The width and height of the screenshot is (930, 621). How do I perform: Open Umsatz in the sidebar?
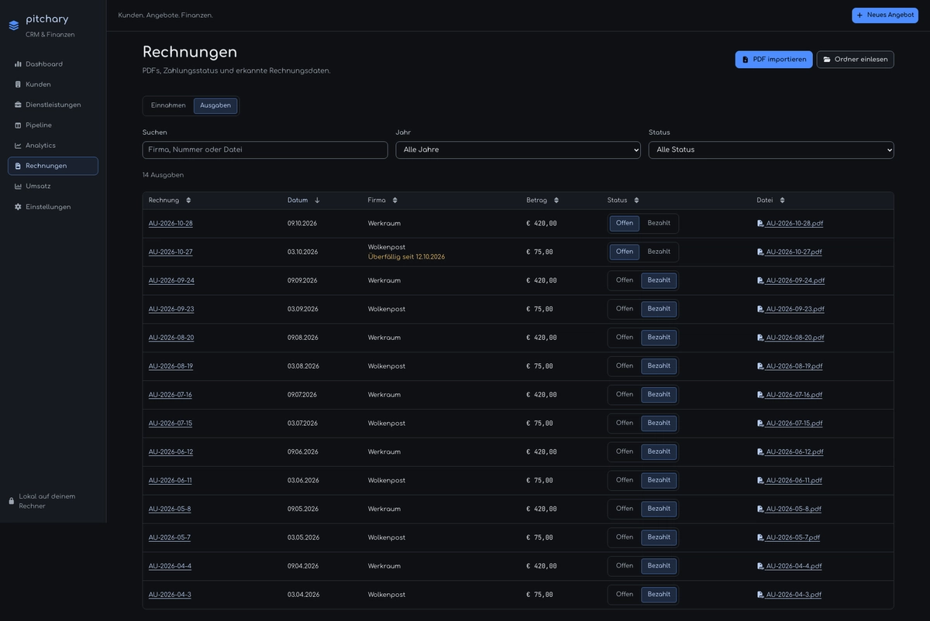coord(53,187)
